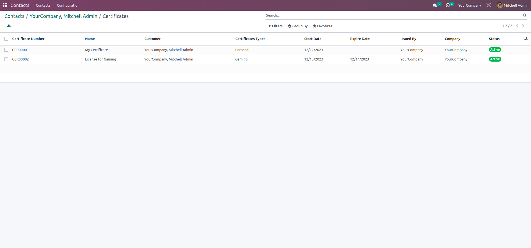This screenshot has height=248, width=531.
Task: Sort by Name column header
Action: (x=90, y=39)
